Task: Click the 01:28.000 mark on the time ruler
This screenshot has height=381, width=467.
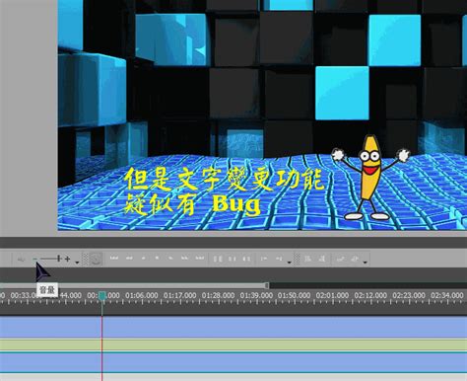Action: click(218, 295)
